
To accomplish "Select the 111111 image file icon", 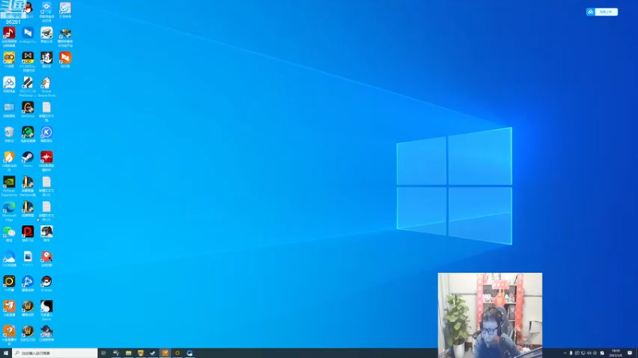I will pos(28,256).
